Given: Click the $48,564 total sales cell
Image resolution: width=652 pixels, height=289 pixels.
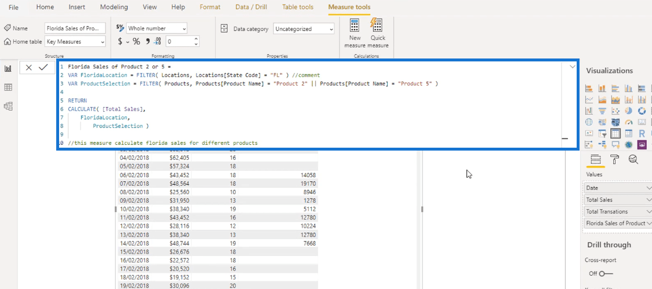Looking at the screenshot, I should (179, 184).
